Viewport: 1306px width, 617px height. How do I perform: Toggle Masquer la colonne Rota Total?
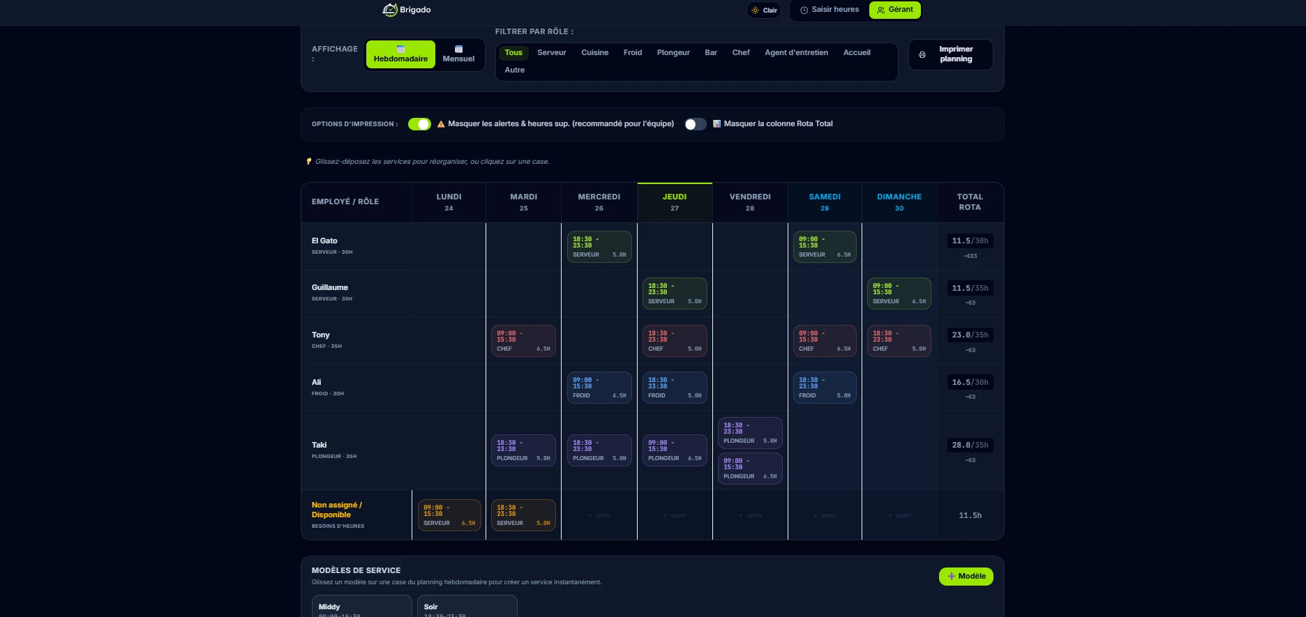click(x=696, y=124)
